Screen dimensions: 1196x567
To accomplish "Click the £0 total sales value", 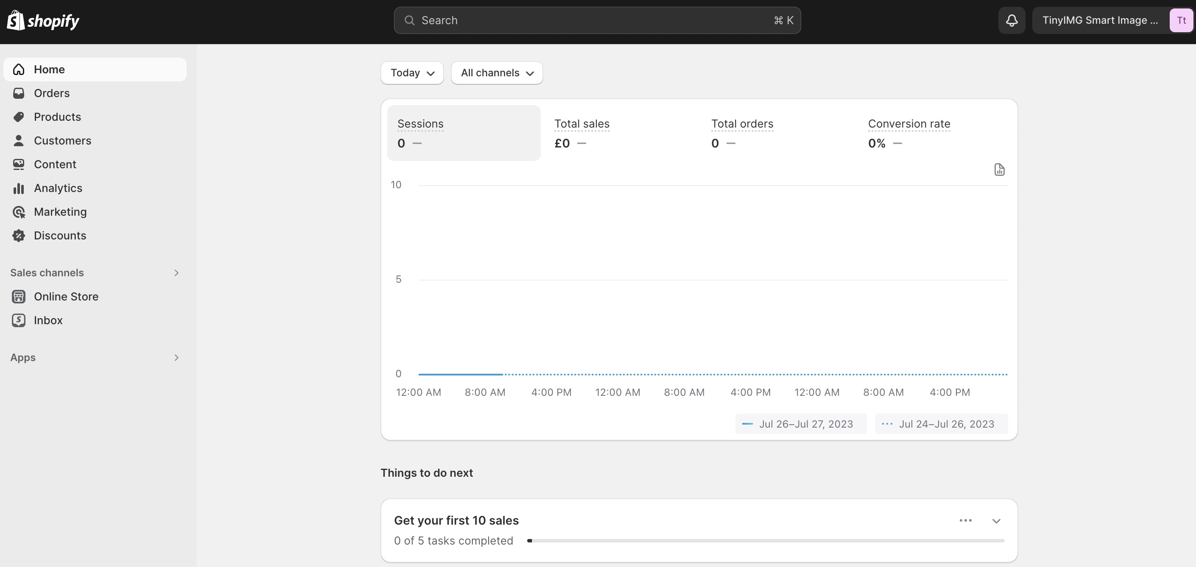I will [562, 143].
